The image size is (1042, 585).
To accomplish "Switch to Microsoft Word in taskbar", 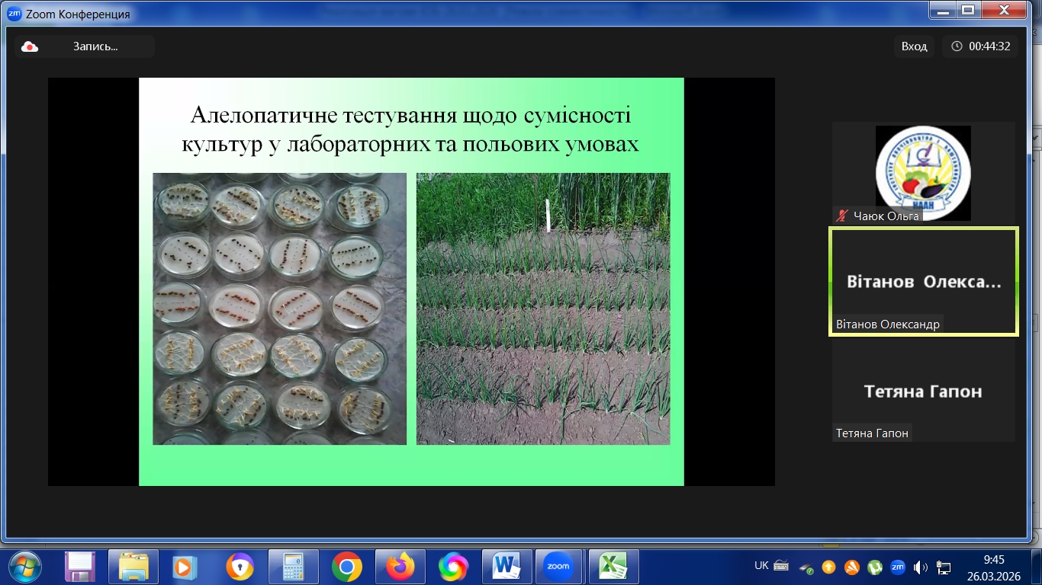I will pos(506,567).
